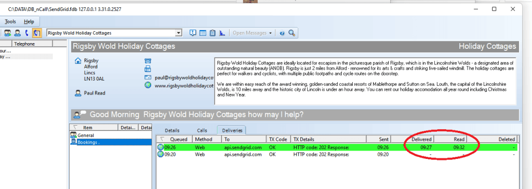Click the speech bubble alert toolbar icon
Image resolution: width=532 pixels, height=189 pixels.
(x=193, y=33)
